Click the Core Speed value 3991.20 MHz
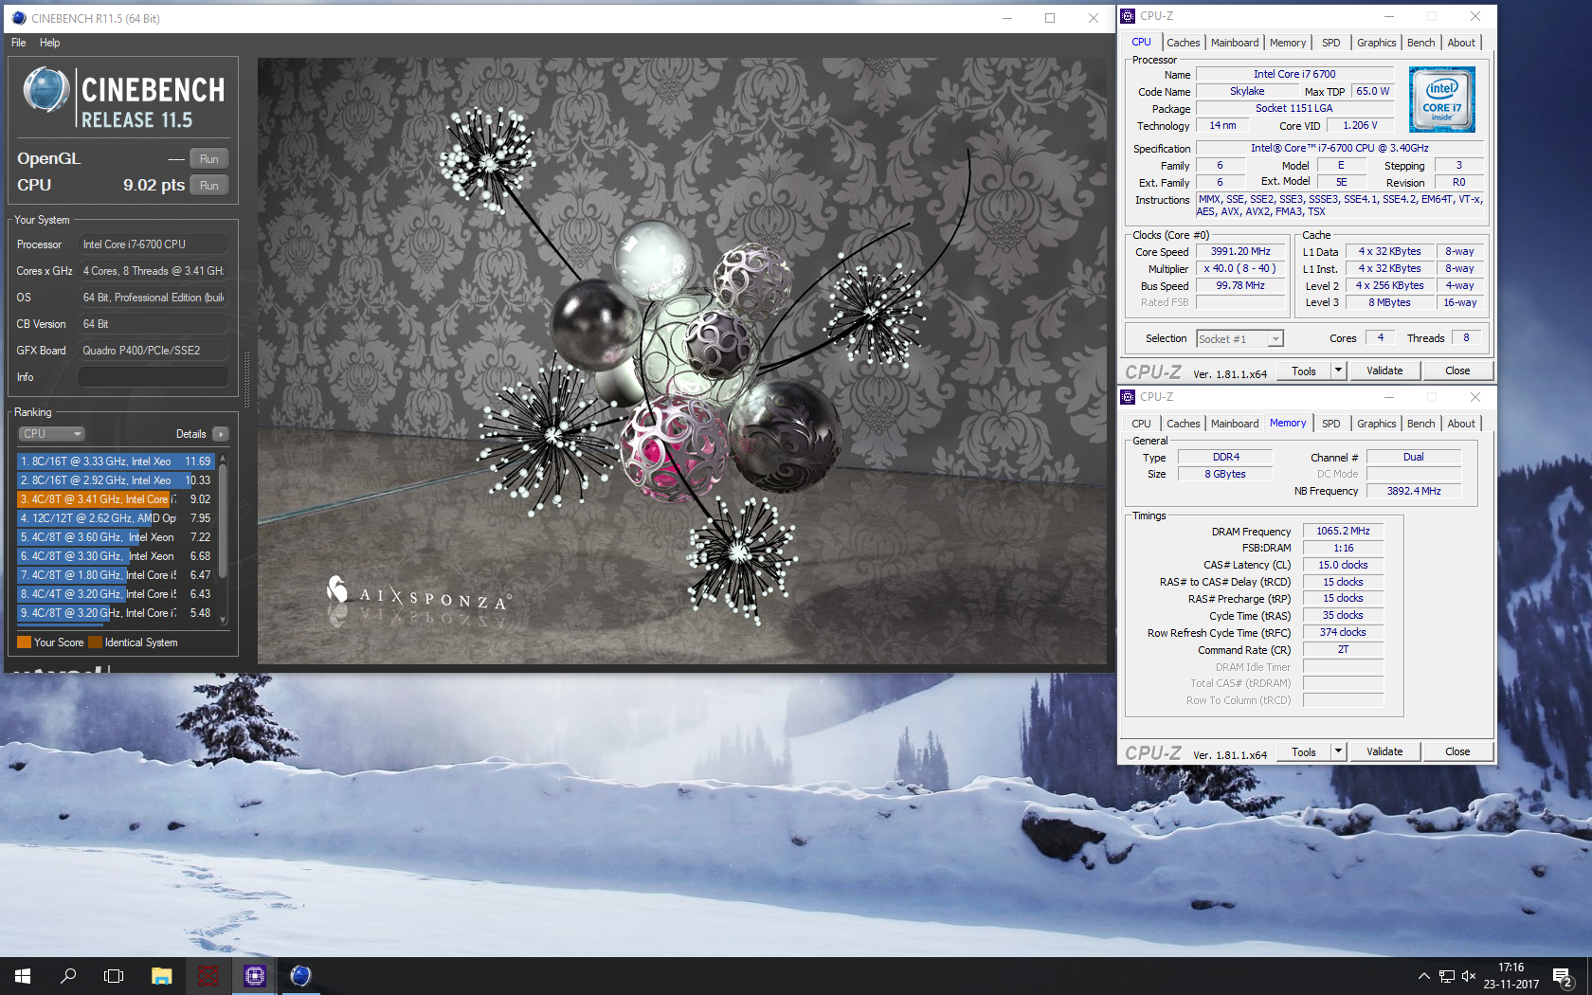Image resolution: width=1592 pixels, height=995 pixels. [1240, 252]
